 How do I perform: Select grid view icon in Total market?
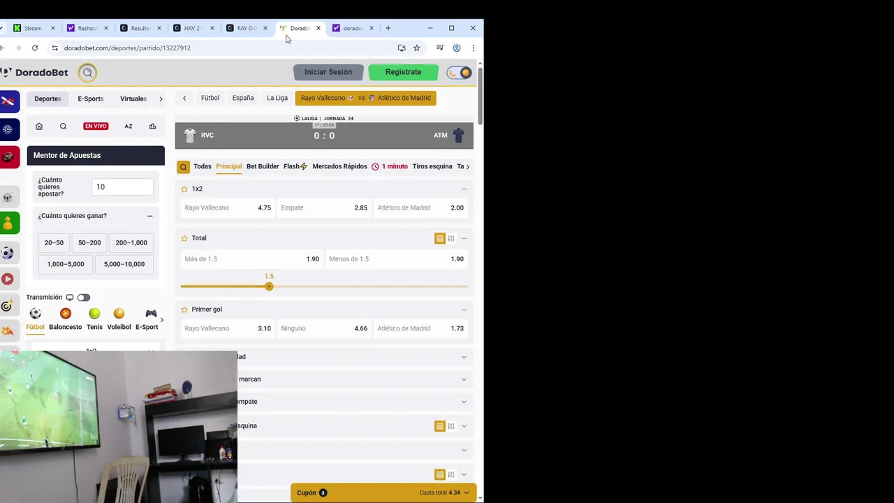(440, 238)
